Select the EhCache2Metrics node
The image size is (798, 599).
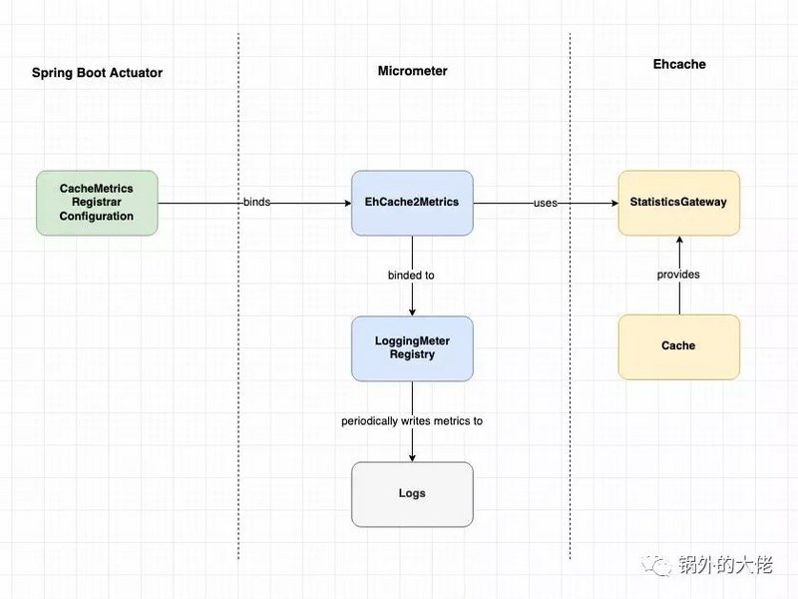[412, 202]
